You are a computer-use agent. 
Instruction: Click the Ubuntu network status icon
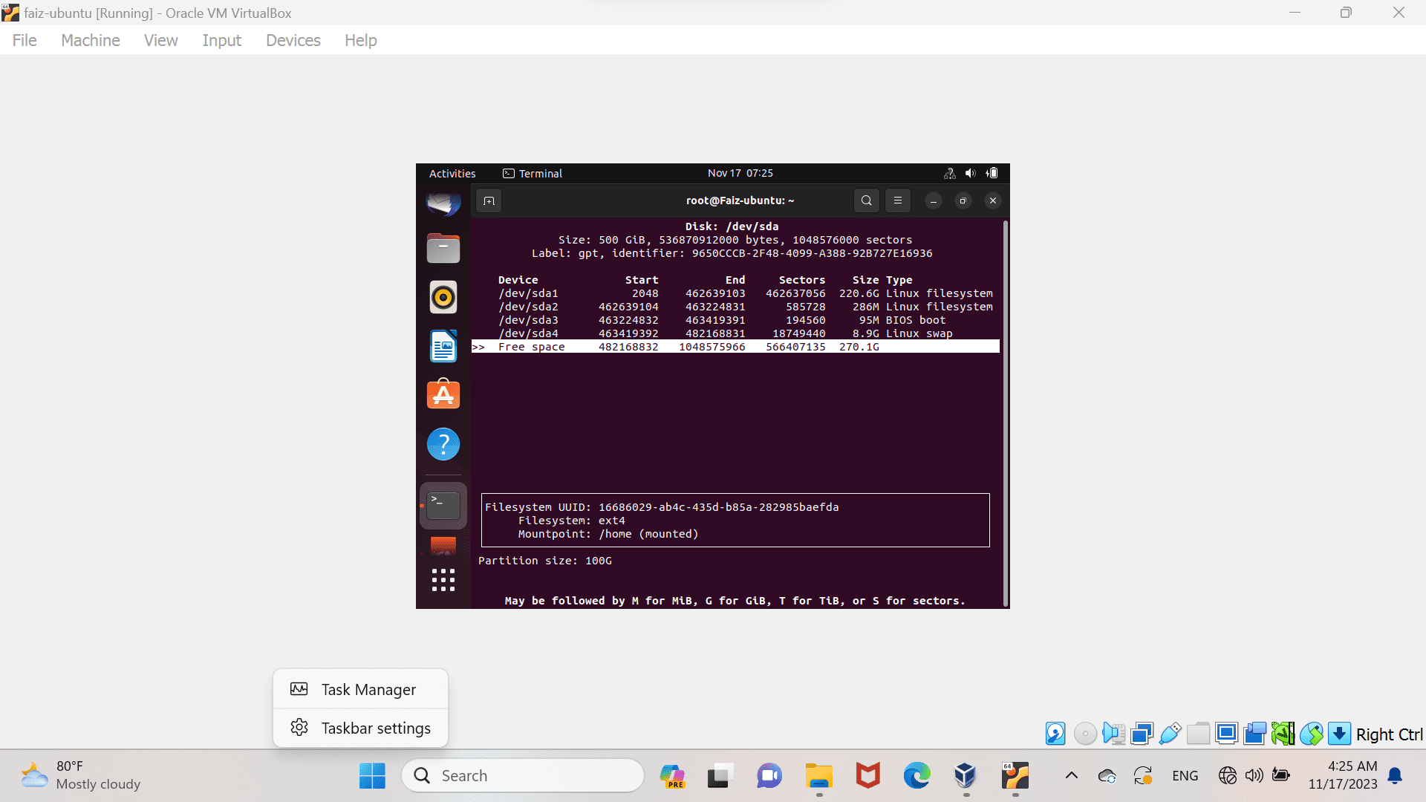949,173
